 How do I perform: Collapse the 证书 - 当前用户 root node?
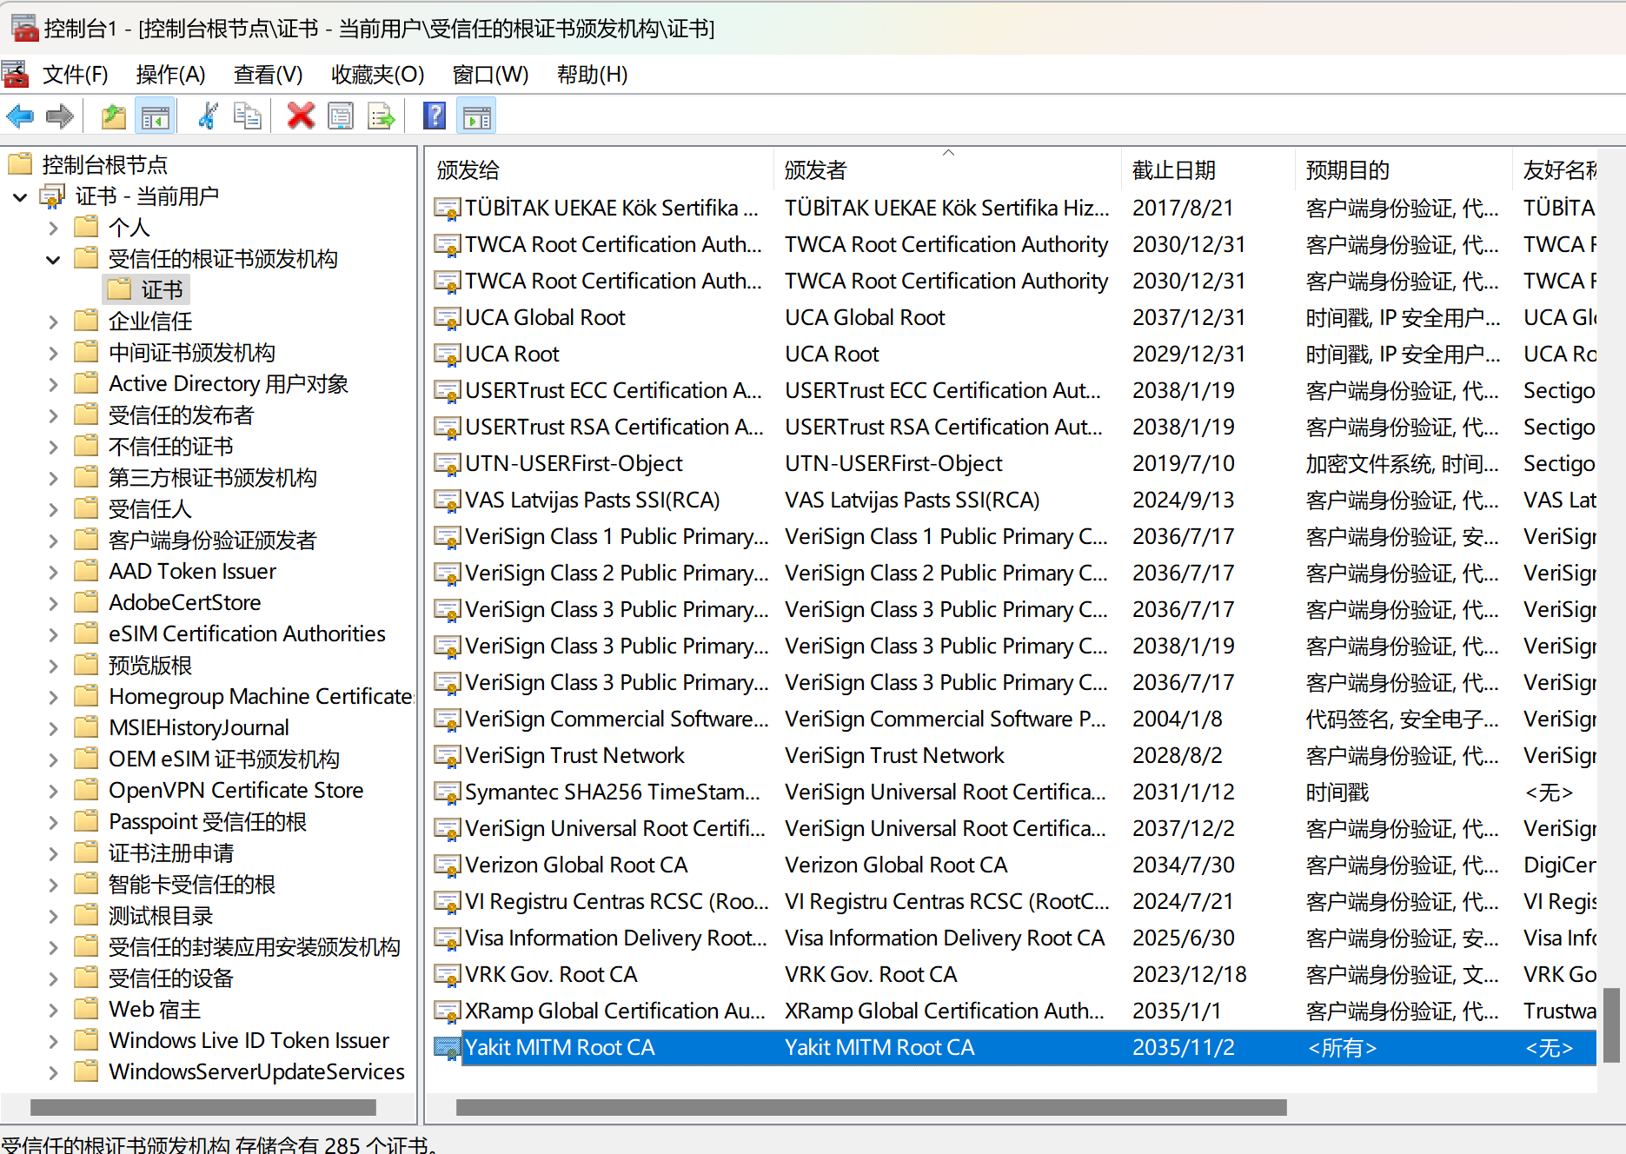tap(20, 197)
